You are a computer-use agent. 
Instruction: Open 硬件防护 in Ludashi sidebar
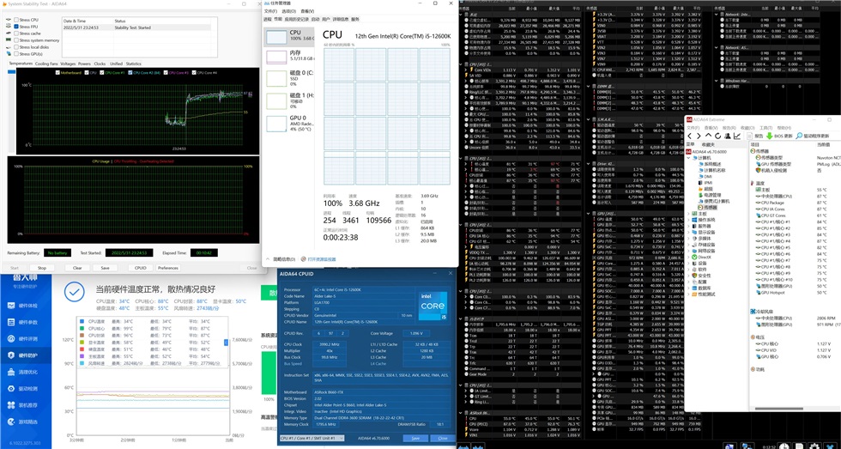pyautogui.click(x=26, y=355)
